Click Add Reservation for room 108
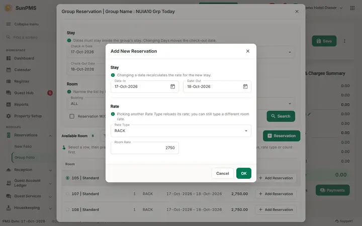This screenshot has height=226, width=362. click(x=276, y=209)
